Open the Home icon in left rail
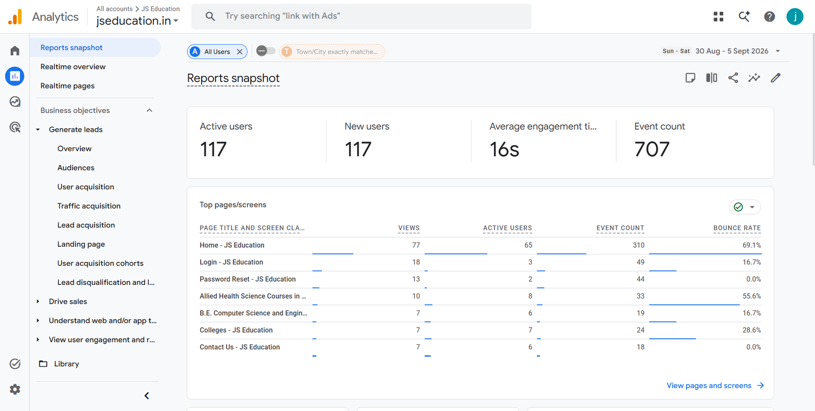 tap(15, 50)
